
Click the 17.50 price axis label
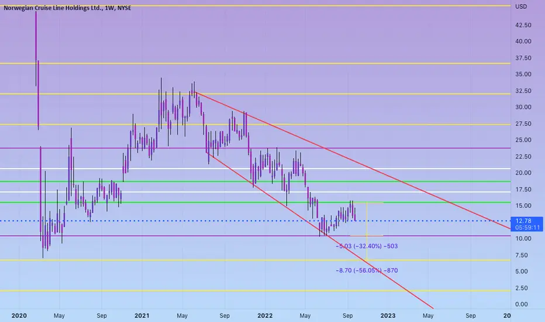pyautogui.click(x=523, y=190)
